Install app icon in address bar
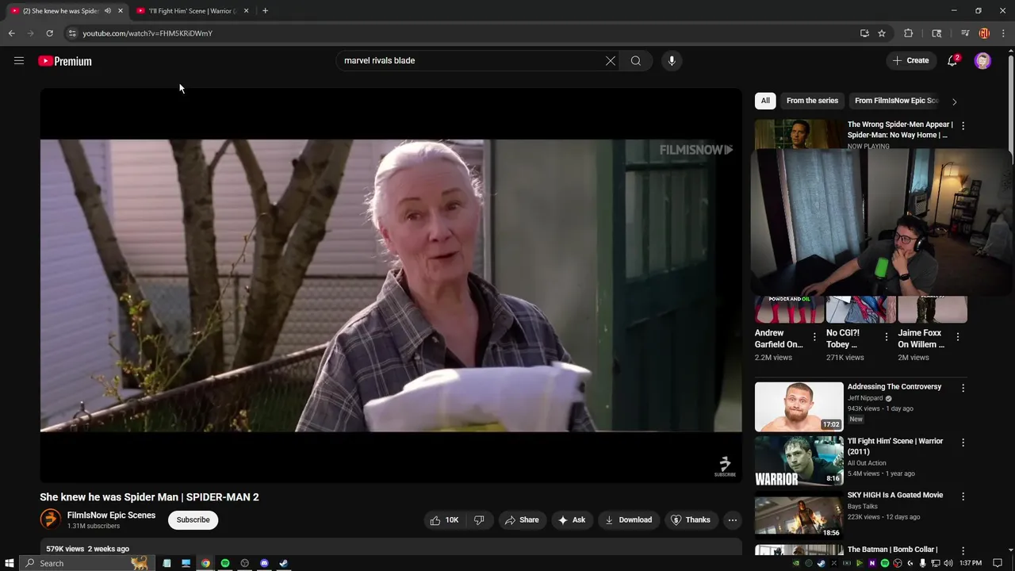Screen dimensions: 1015x571 pyautogui.click(x=864, y=33)
